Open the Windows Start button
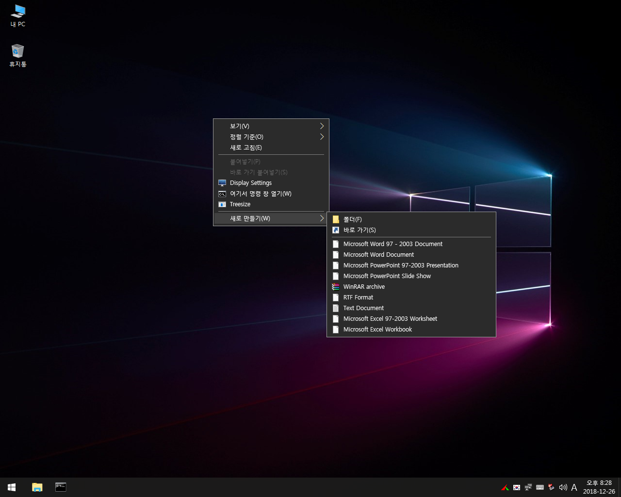Viewport: 621px width, 497px height. [x=12, y=487]
